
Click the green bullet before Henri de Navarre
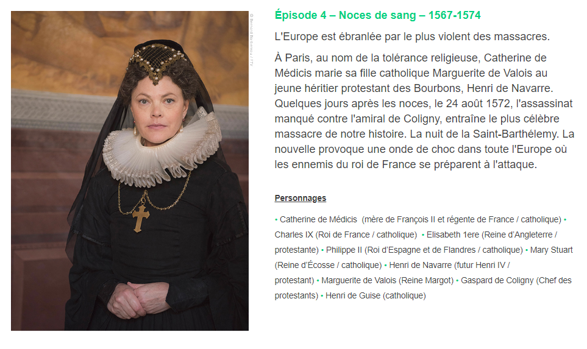(386, 266)
